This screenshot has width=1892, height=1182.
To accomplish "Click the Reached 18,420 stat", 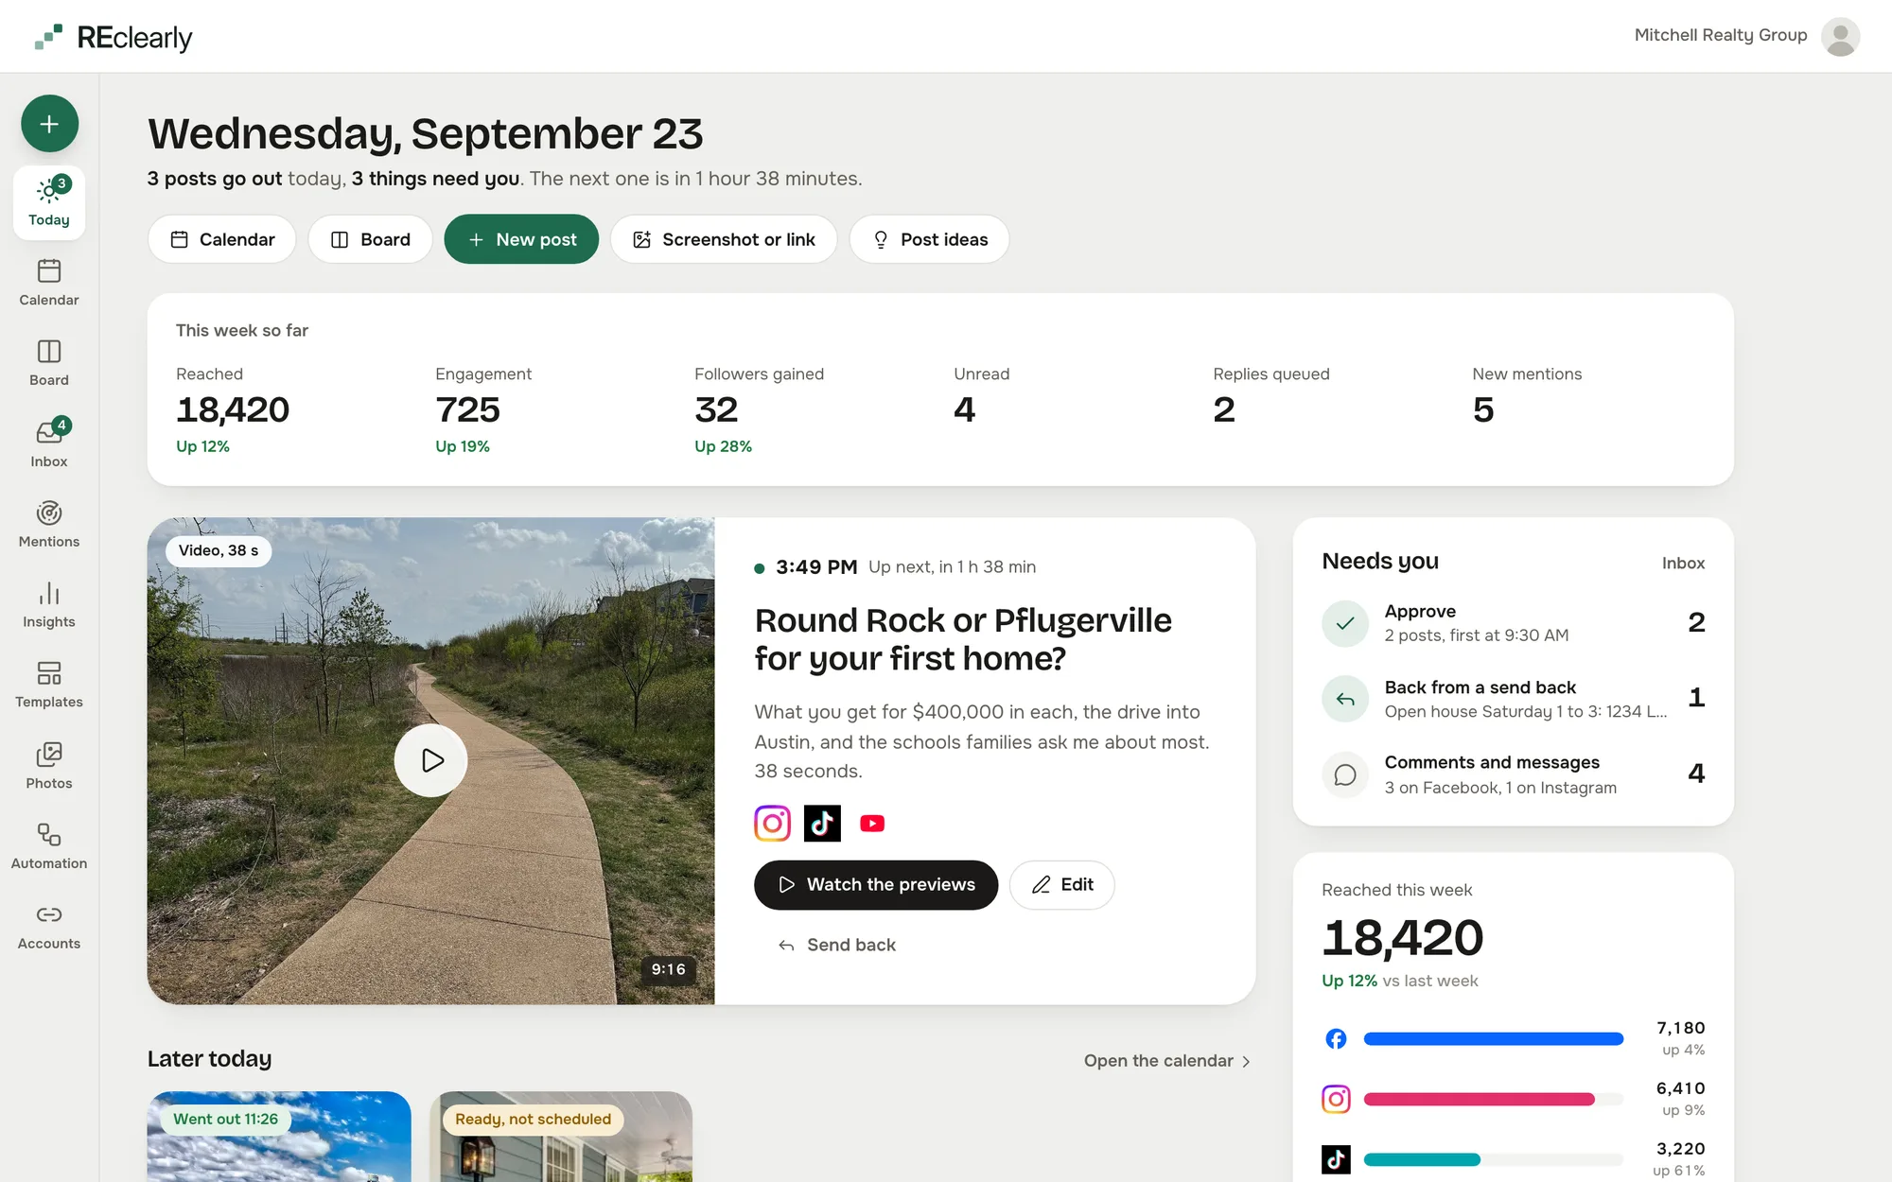I will tap(233, 410).
